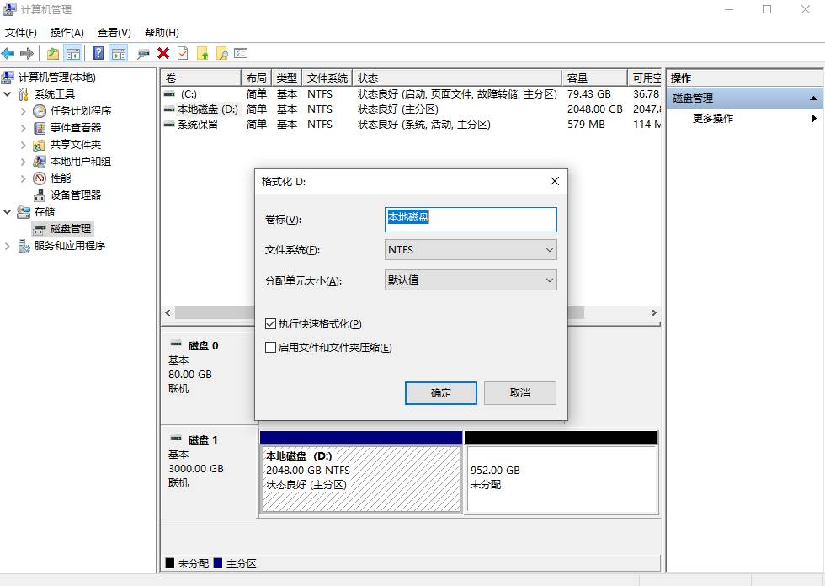Image resolution: width=825 pixels, height=586 pixels.
Task: Click the blue Back arrow in toolbar
Action: [x=8, y=53]
